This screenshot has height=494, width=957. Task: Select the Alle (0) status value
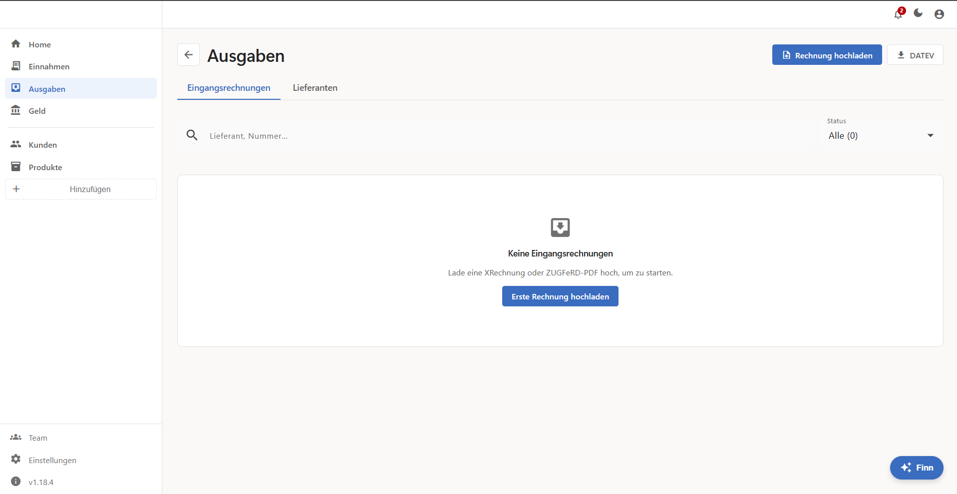tap(843, 136)
